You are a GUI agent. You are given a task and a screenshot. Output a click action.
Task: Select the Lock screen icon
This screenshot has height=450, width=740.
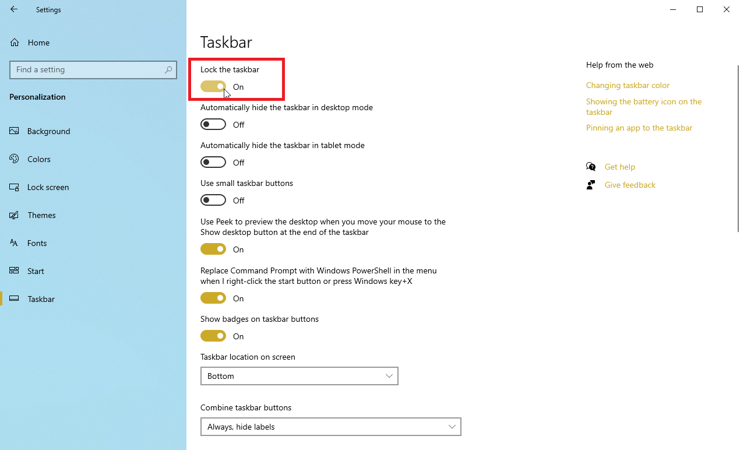(15, 187)
